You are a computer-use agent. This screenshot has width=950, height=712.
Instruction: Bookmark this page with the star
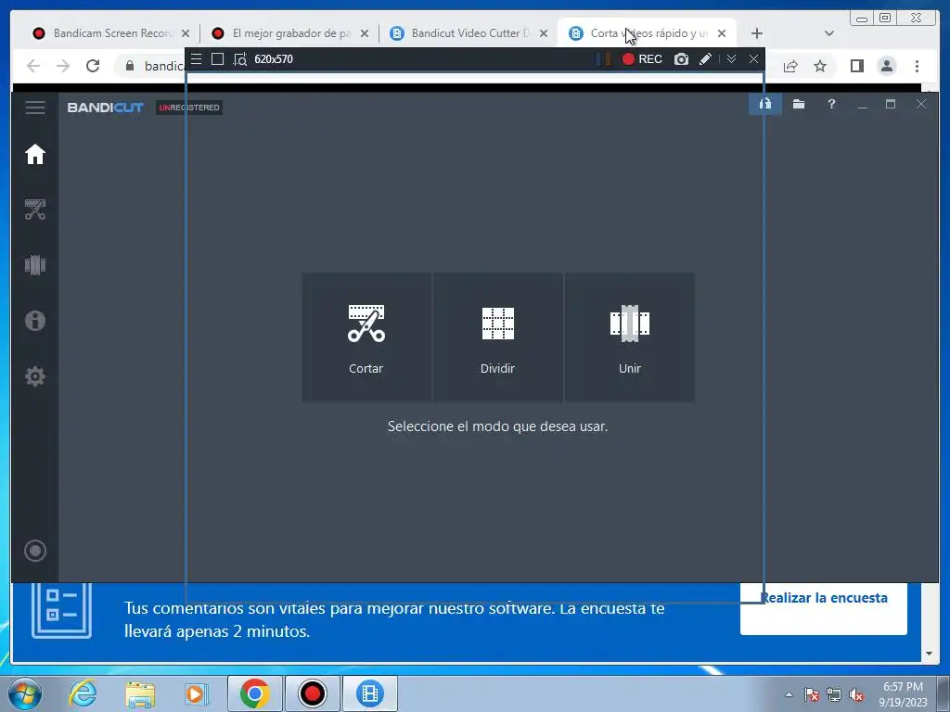820,66
